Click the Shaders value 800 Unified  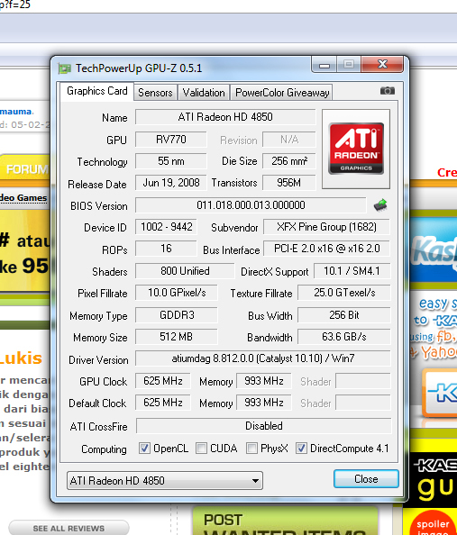tap(185, 271)
